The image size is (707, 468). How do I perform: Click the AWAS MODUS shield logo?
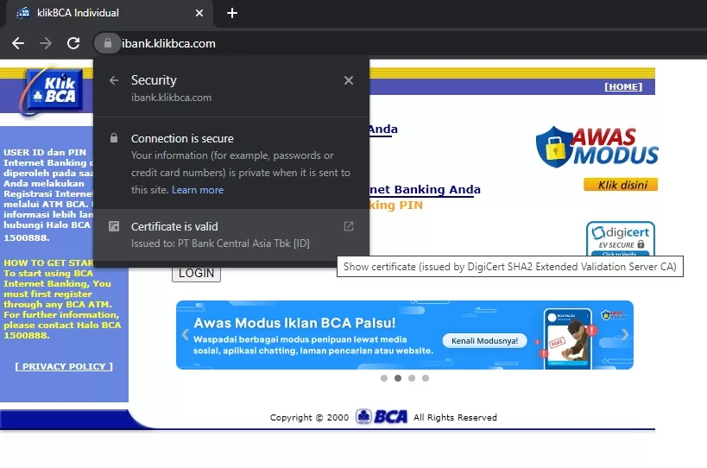[597, 147]
